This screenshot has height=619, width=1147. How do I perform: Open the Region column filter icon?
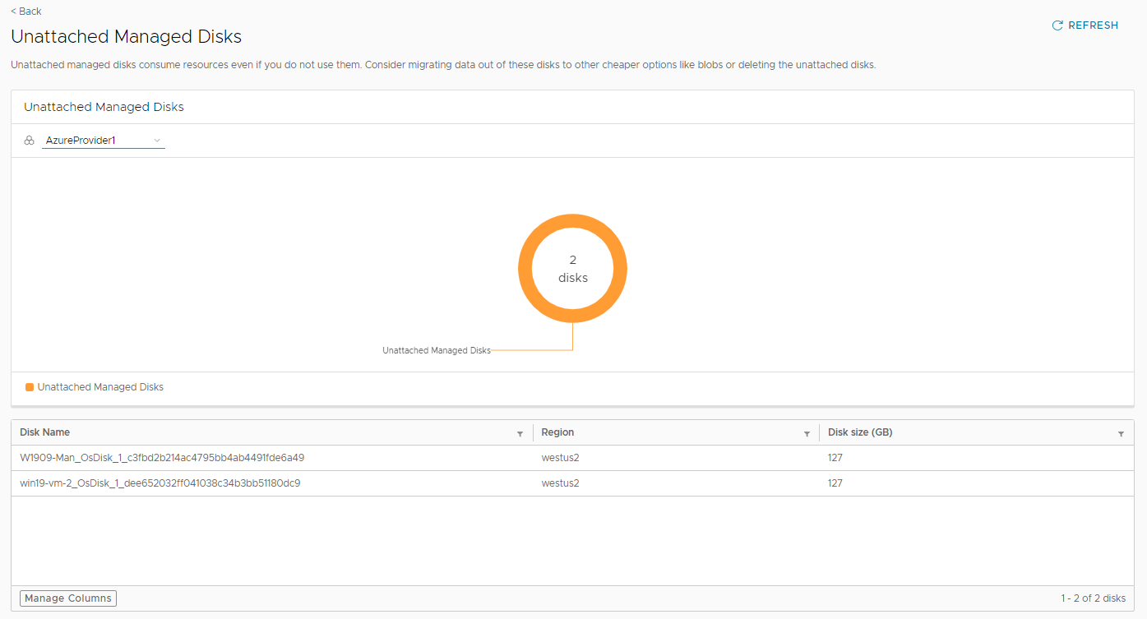[807, 433]
